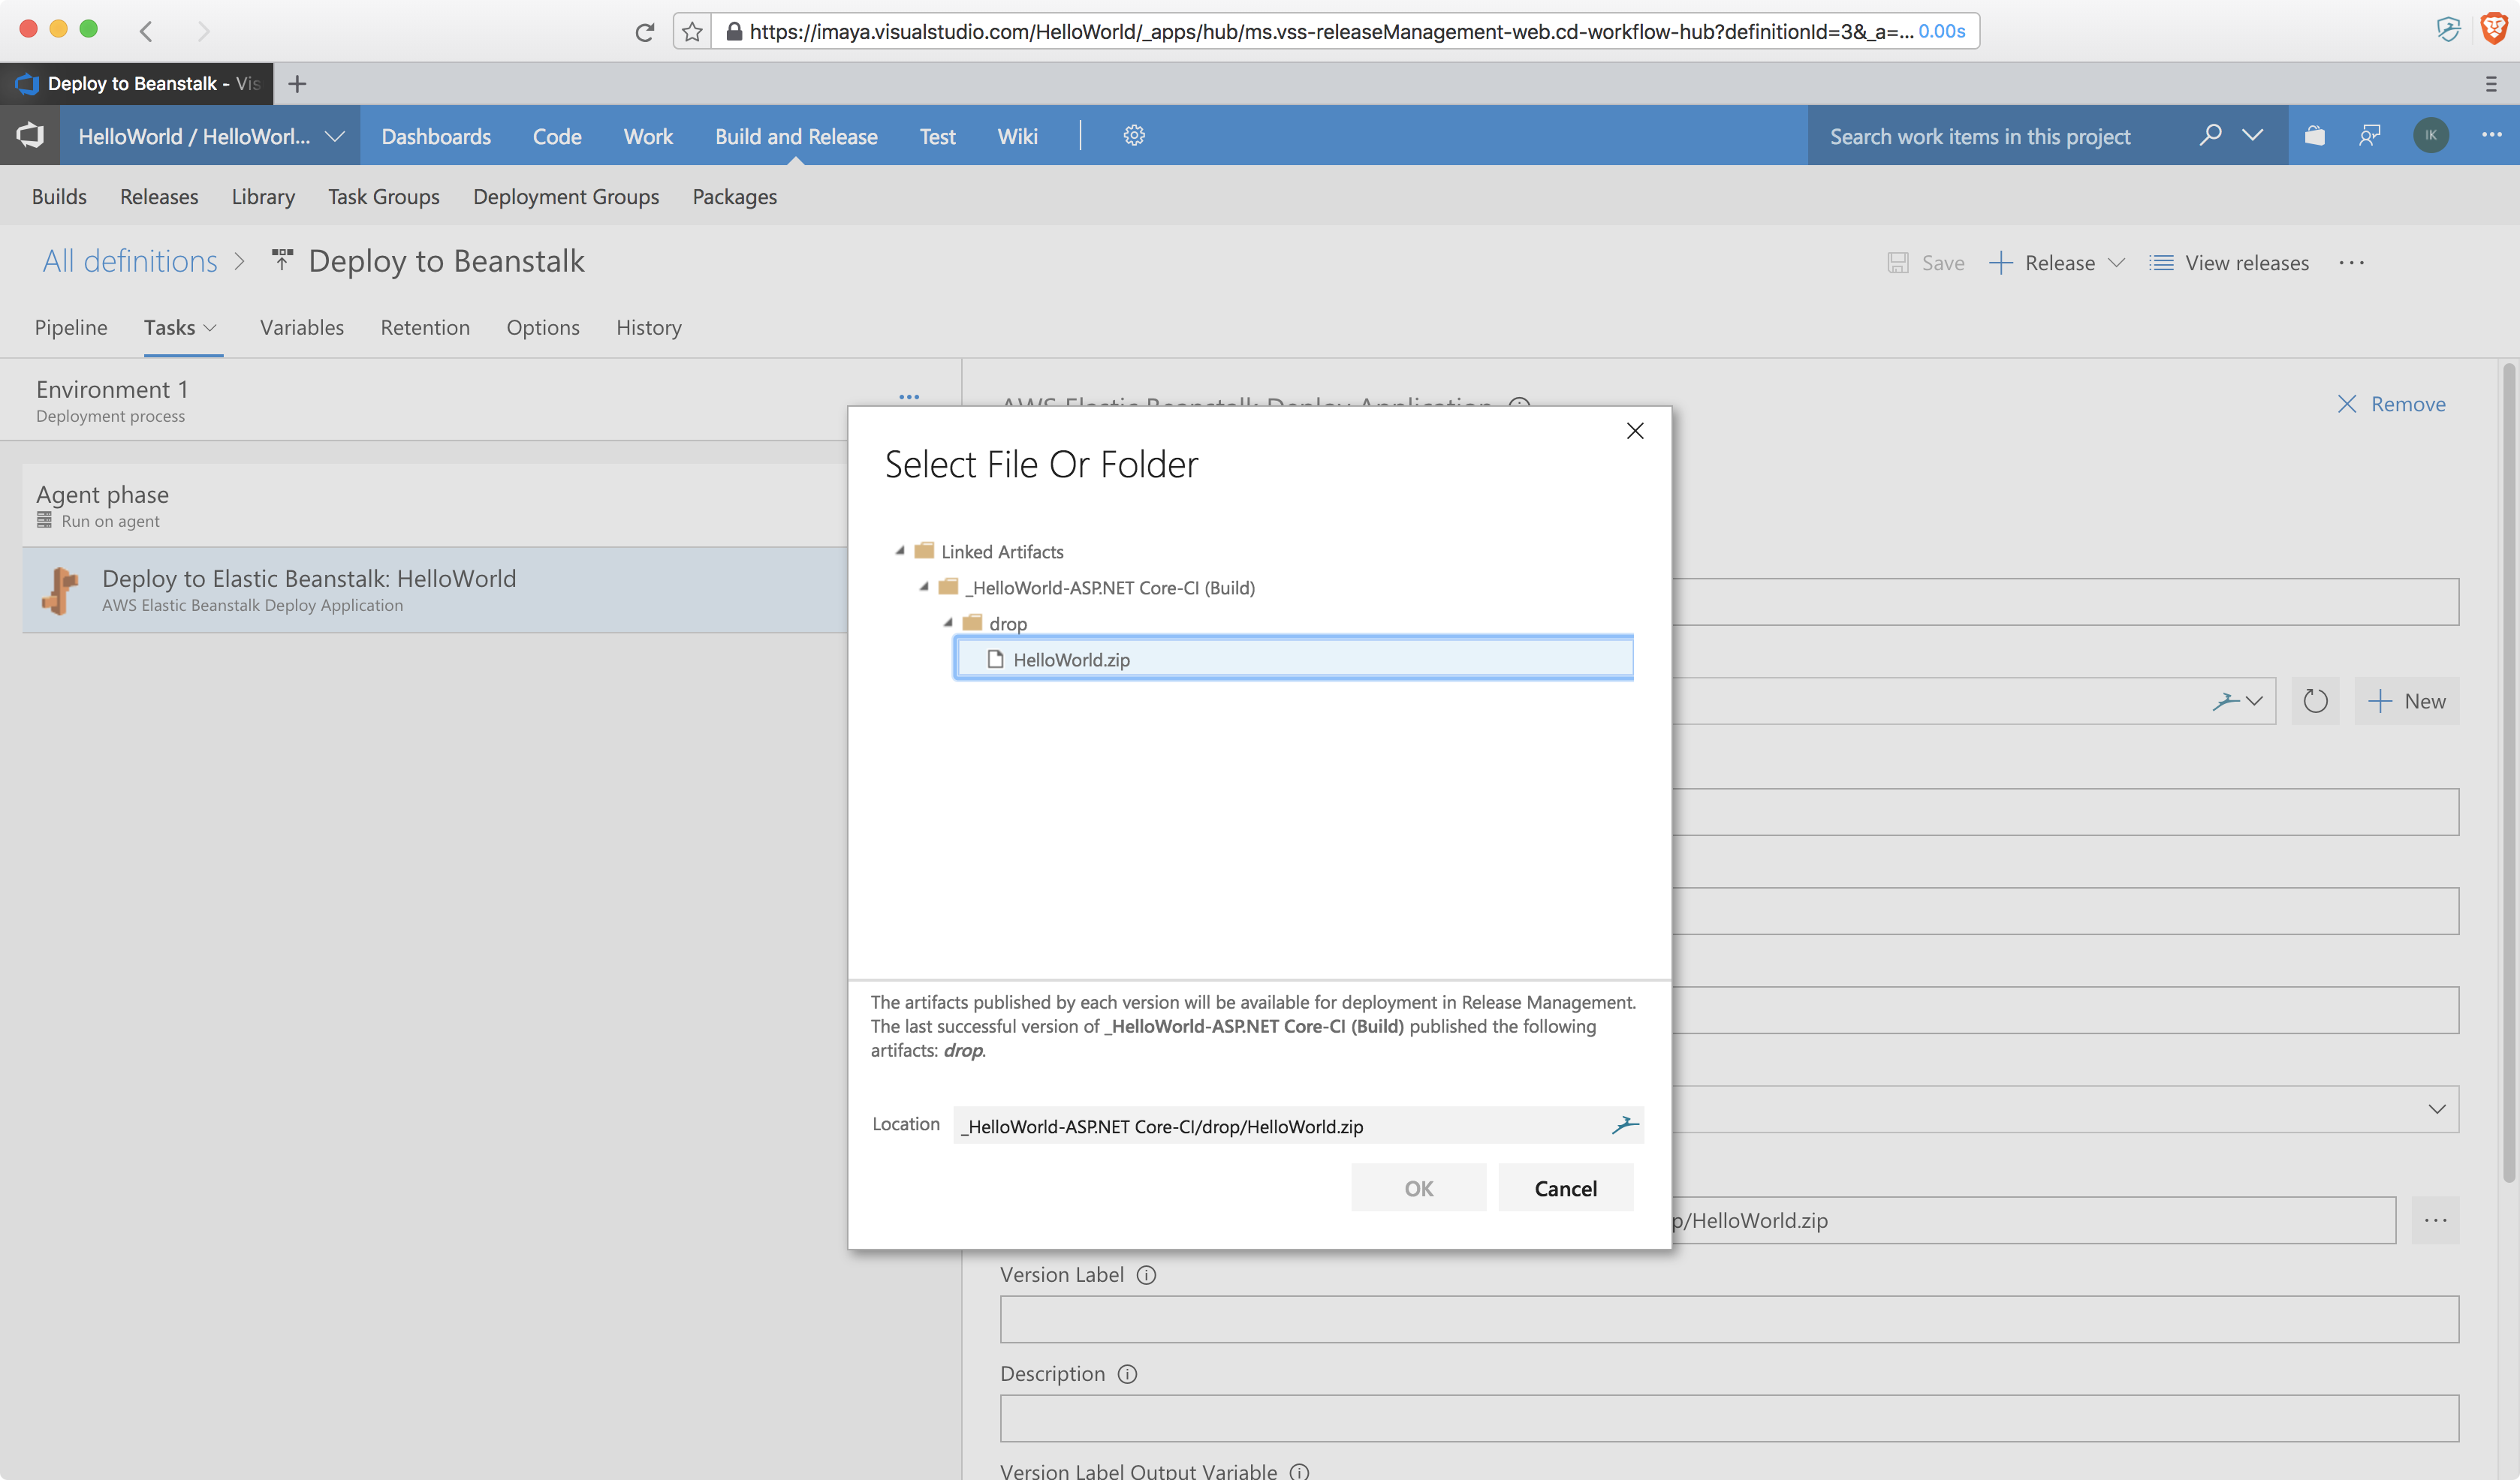Open the combo box chevron above HelloWorld.zip field
The image size is (2520, 1480).
(2436, 1109)
